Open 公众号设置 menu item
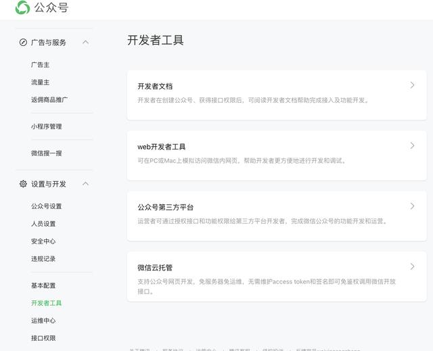This screenshot has width=433, height=351. [47, 206]
